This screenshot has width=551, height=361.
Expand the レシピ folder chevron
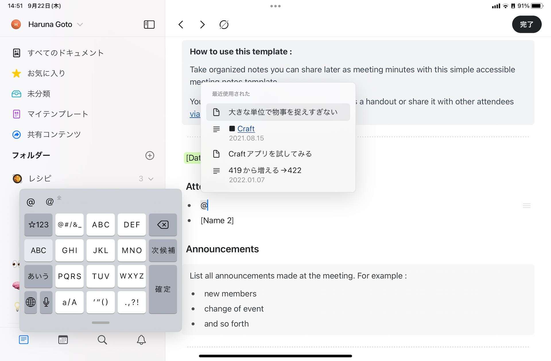[x=151, y=179]
